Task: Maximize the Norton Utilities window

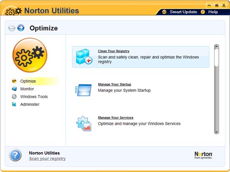Action: pos(217,6)
